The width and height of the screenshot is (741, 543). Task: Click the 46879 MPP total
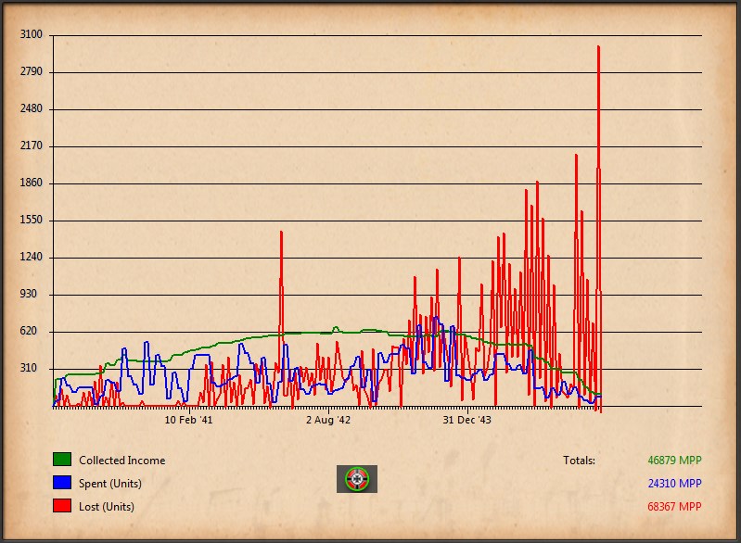pos(674,461)
